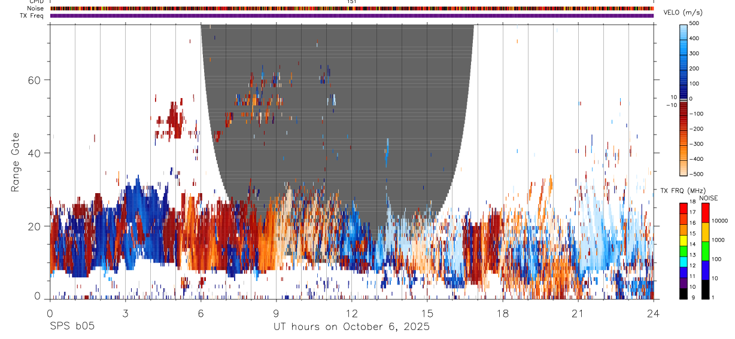Click the Noise row label above the plot

pos(36,8)
